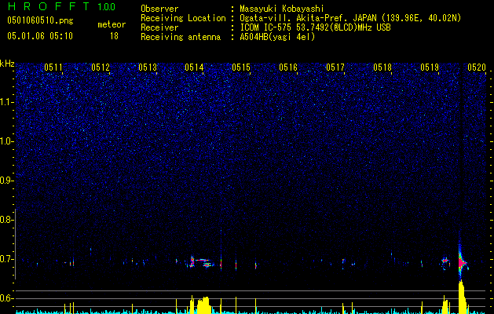Click the 0517 time marker
Viewport: 494px width, 314px height.
coord(335,68)
